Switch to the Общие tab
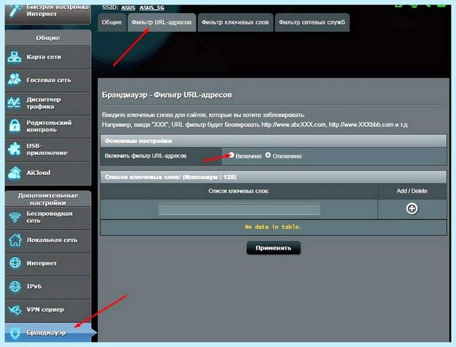The width and height of the screenshot is (456, 347). [x=112, y=22]
